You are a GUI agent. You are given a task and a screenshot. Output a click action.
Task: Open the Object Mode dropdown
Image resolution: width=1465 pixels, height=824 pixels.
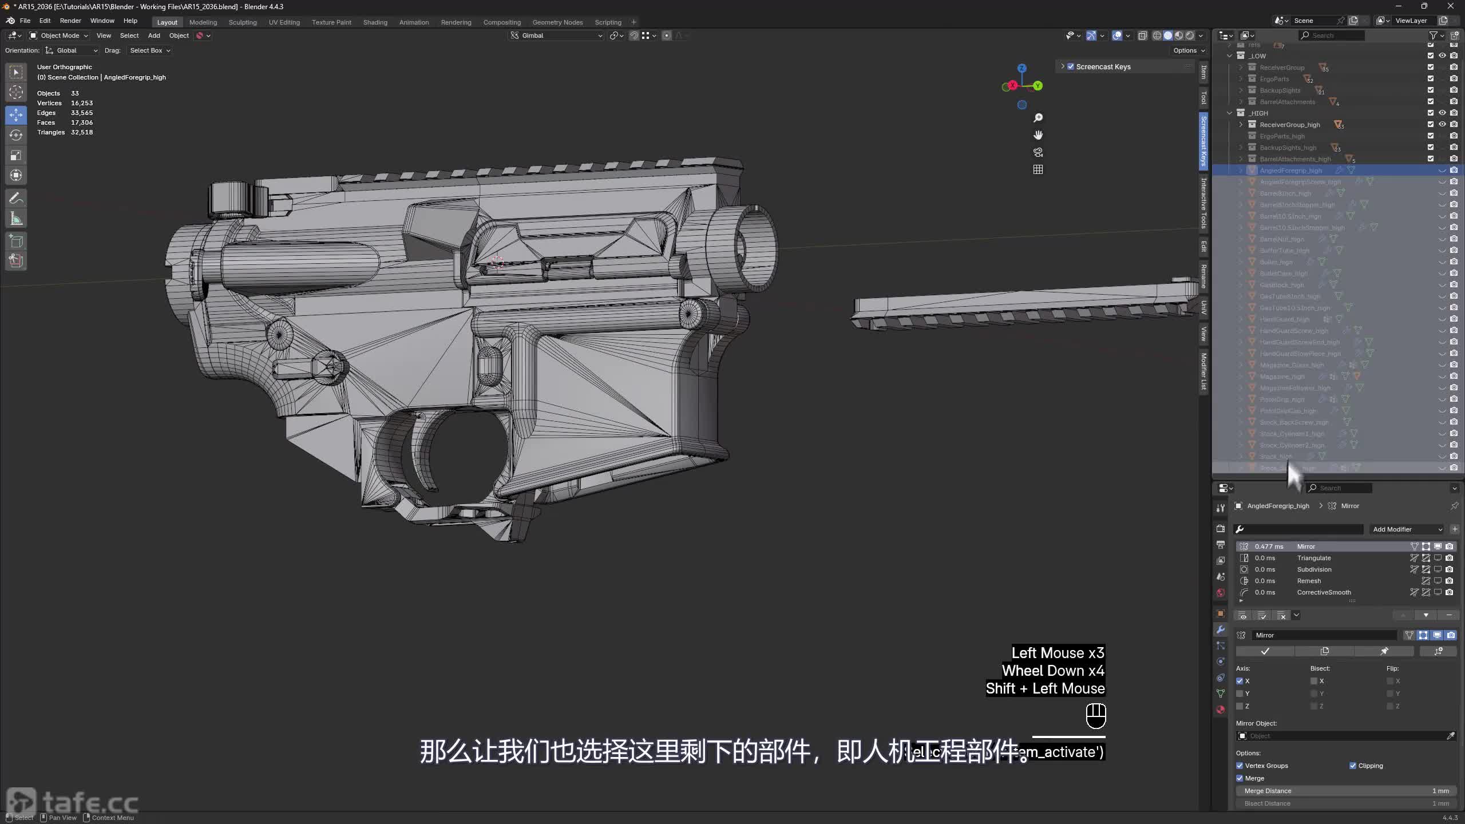pyautogui.click(x=60, y=35)
